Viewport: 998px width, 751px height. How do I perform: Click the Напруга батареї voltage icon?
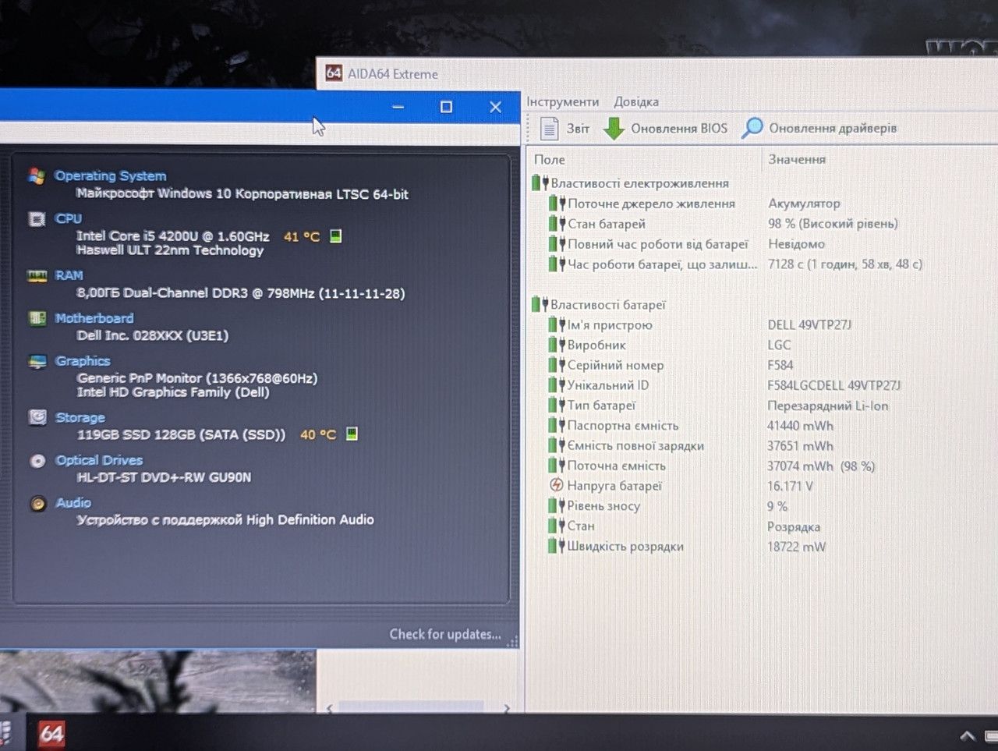pyautogui.click(x=557, y=485)
